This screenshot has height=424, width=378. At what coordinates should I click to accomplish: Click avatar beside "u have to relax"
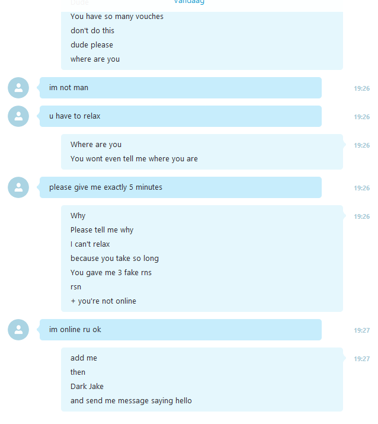tap(18, 116)
